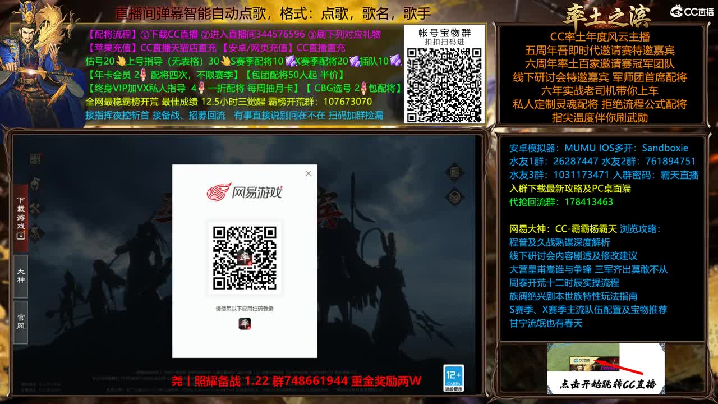Click the dim helmet icon in left sidebar
The height and width of the screenshot is (404, 718).
(x=35, y=183)
